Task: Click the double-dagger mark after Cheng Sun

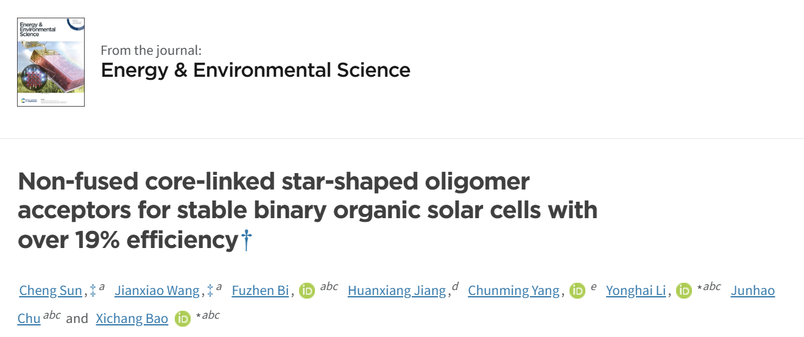Action: pyautogui.click(x=93, y=291)
